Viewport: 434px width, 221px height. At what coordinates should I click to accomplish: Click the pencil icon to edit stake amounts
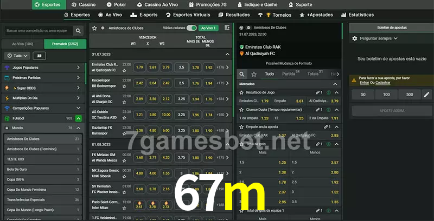(426, 95)
